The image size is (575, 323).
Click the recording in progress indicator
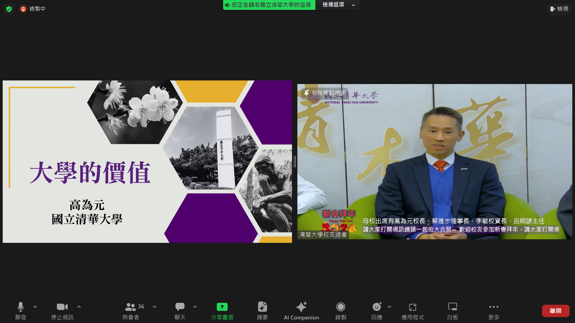(x=33, y=9)
